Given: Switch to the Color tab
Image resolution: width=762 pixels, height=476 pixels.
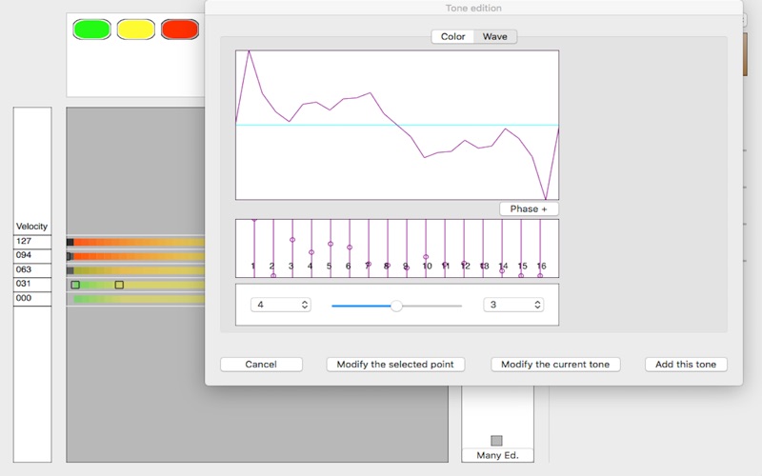Looking at the screenshot, I should coord(452,36).
